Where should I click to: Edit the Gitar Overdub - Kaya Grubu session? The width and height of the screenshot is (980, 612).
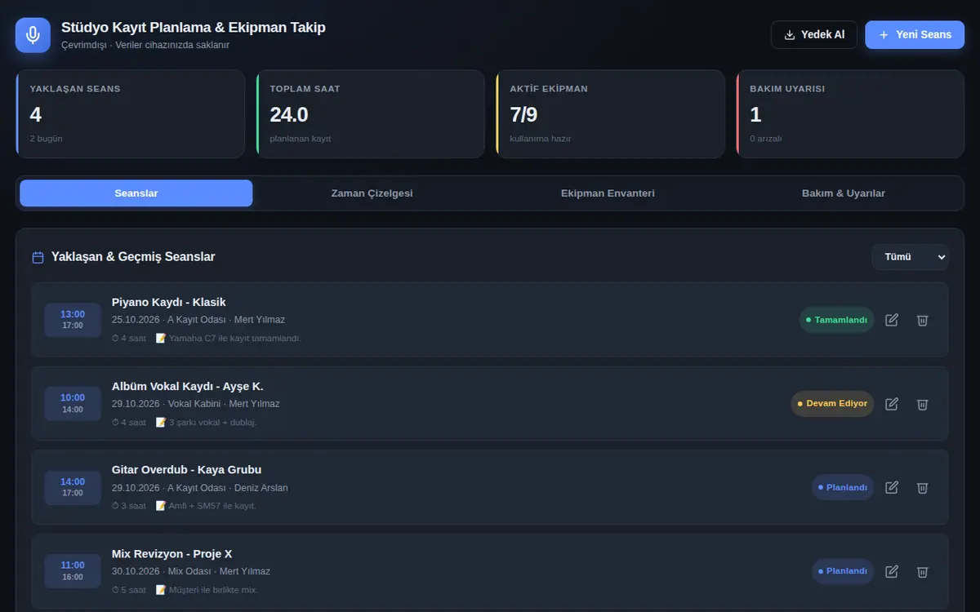(x=892, y=487)
